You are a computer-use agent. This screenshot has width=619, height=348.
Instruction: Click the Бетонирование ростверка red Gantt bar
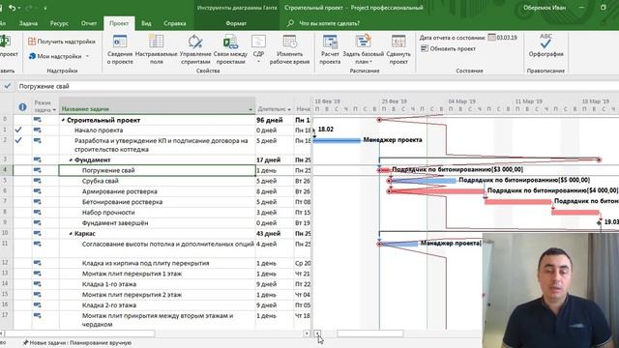(518, 202)
